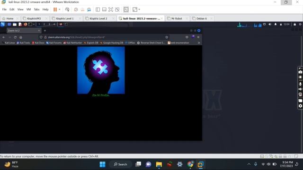Expand the stretch guest dropdown arrow
The height and width of the screenshot is (170, 303).
(139, 9)
